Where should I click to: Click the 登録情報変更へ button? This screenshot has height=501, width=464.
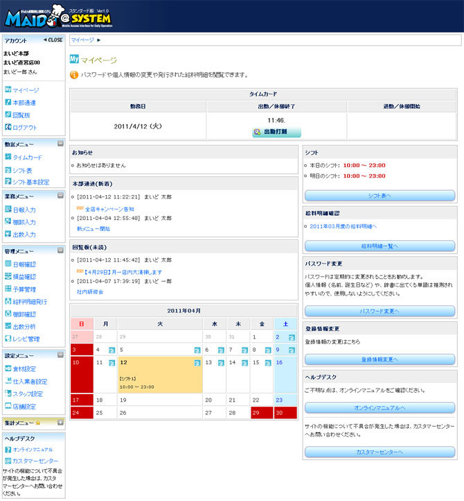380,359
